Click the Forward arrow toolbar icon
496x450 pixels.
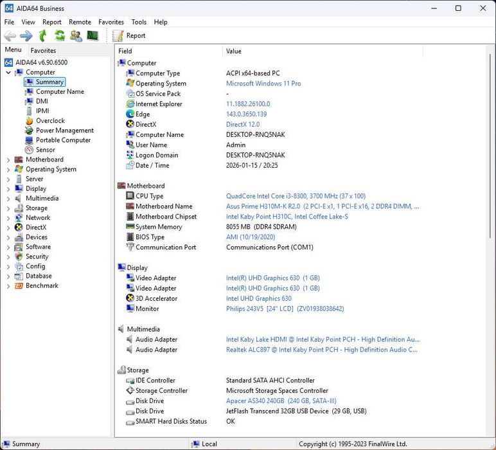[26, 36]
